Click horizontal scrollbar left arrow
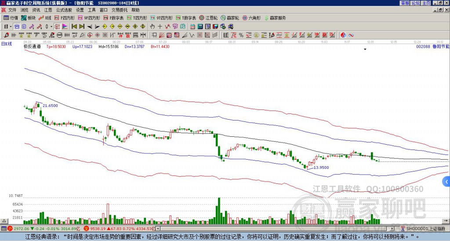 158,229
